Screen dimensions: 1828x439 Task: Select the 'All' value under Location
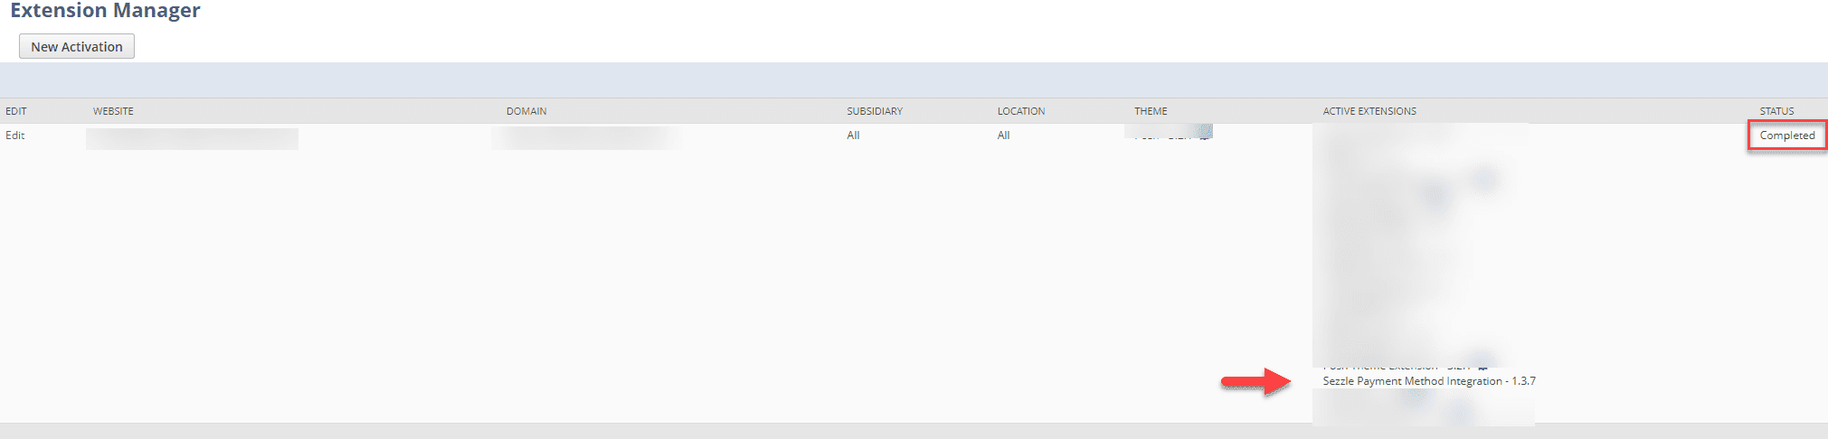click(x=1003, y=135)
